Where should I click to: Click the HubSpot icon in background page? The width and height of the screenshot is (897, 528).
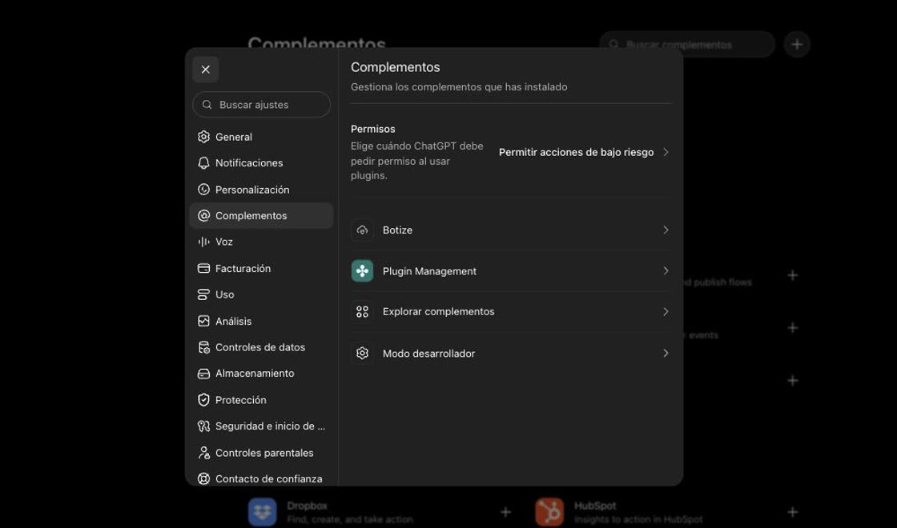click(549, 512)
